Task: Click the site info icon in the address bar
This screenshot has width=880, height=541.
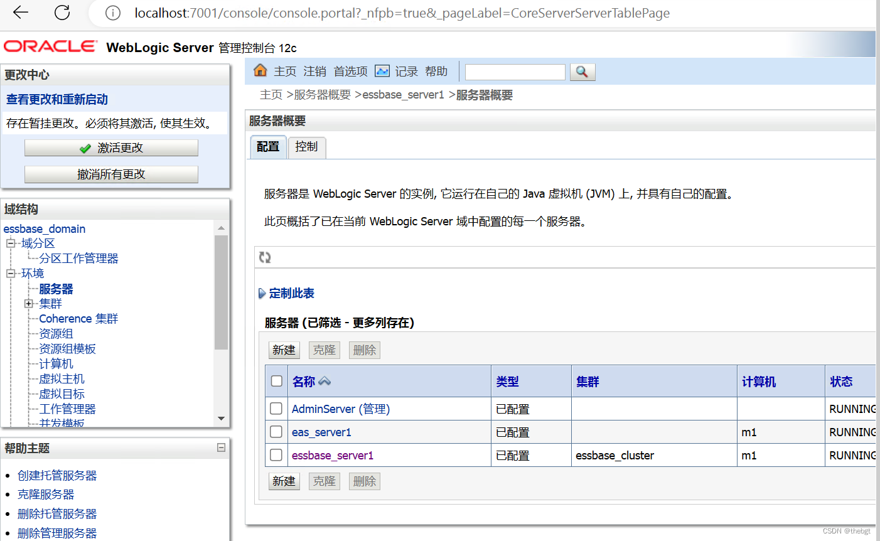Action: pos(112,13)
